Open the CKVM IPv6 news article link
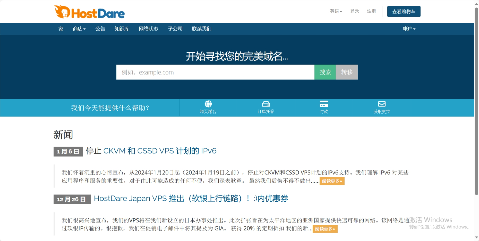Image resolution: width=479 pixels, height=241 pixels. point(151,151)
